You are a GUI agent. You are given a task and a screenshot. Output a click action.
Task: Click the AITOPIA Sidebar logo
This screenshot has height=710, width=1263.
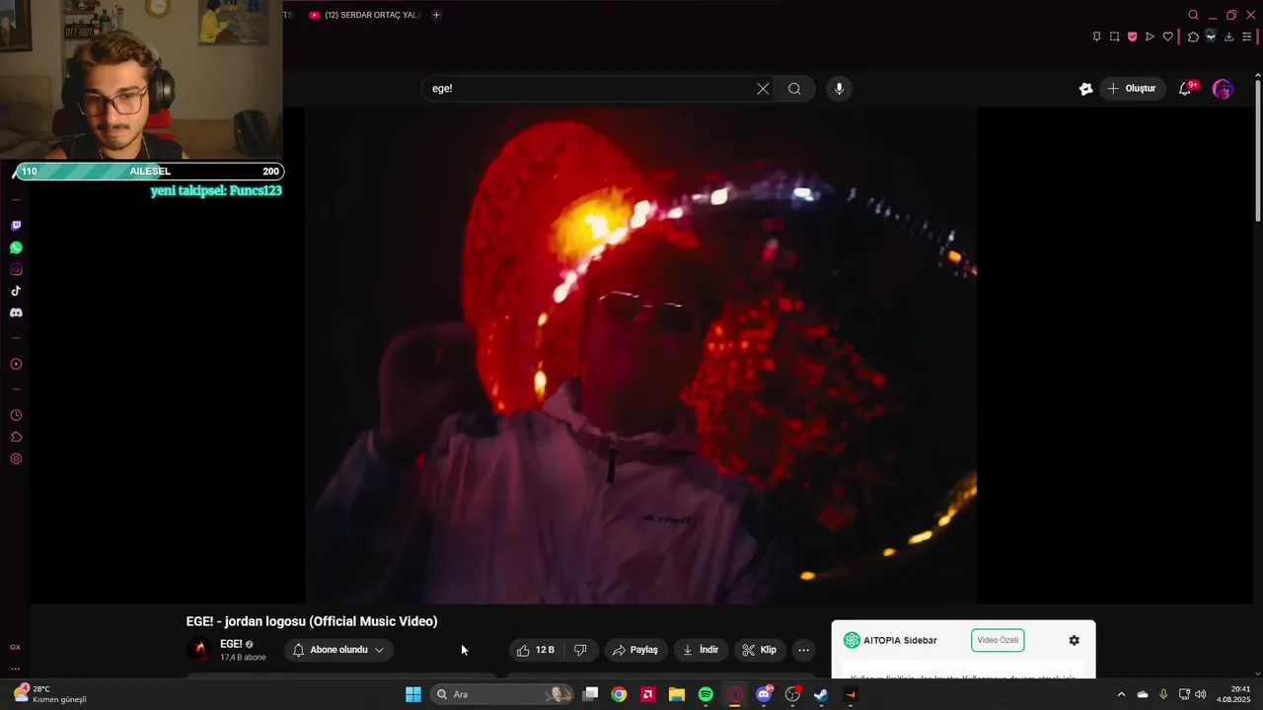[852, 640]
